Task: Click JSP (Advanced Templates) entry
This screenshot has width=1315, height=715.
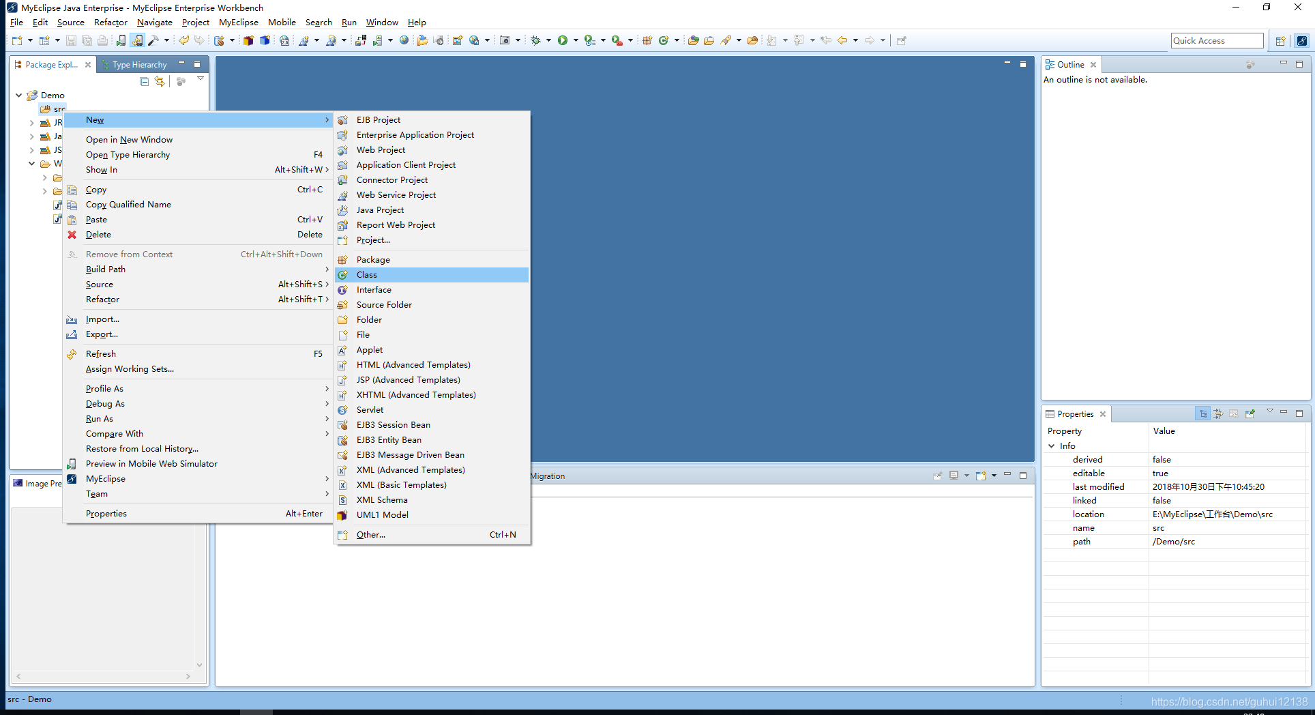Action: 432,380
